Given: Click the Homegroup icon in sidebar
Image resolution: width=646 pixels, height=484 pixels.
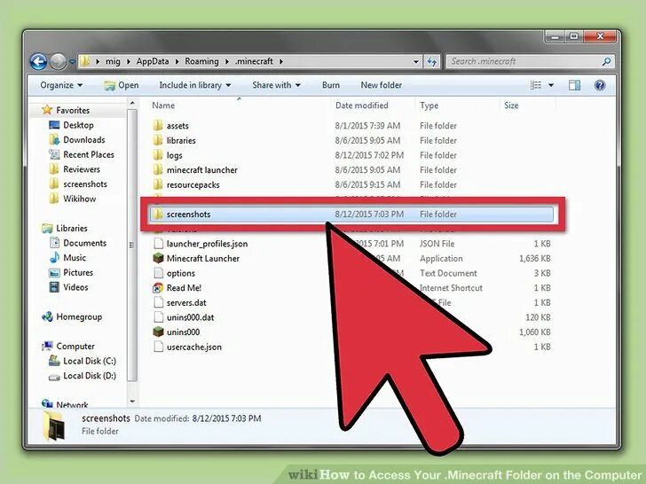Looking at the screenshot, I should (47, 317).
